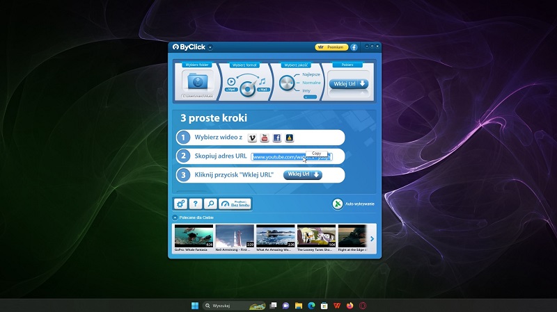The height and width of the screenshot is (312, 557).
Task: Select the Mp4 video format play icon
Action: [x=231, y=81]
